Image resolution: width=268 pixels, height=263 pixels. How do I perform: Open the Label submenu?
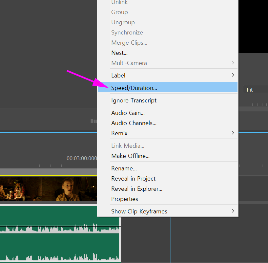click(168, 75)
